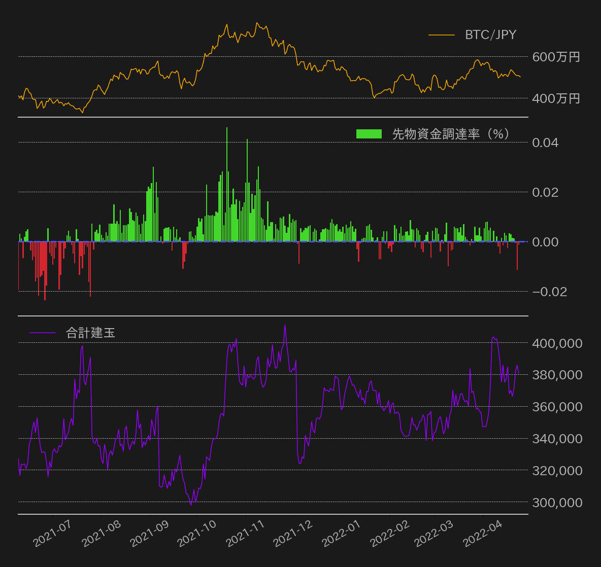Viewport: 601px width, 567px height.
Task: Click the 0.04 funding rate axis label
Action: coord(545,143)
